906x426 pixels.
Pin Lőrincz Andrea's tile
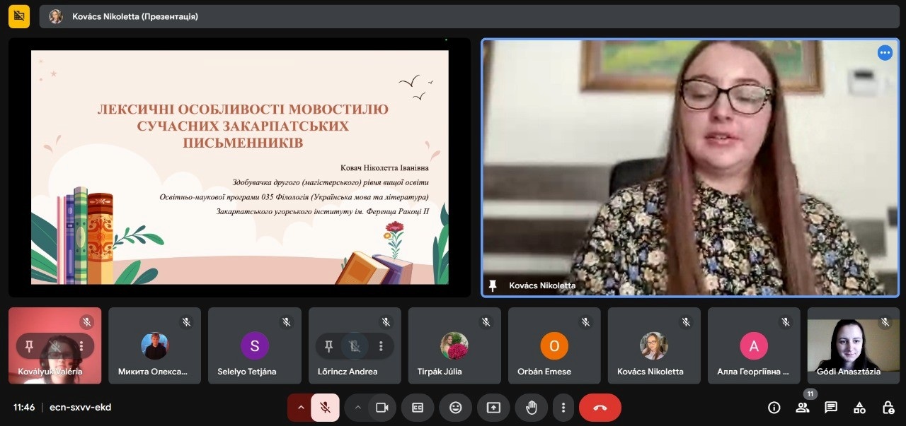328,346
